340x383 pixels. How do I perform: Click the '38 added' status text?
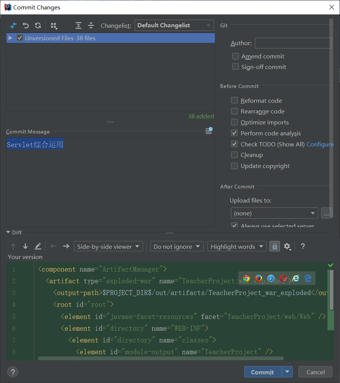[x=201, y=116]
